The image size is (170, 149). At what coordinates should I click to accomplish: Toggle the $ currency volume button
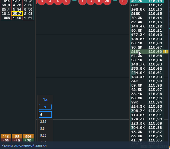coord(45,107)
